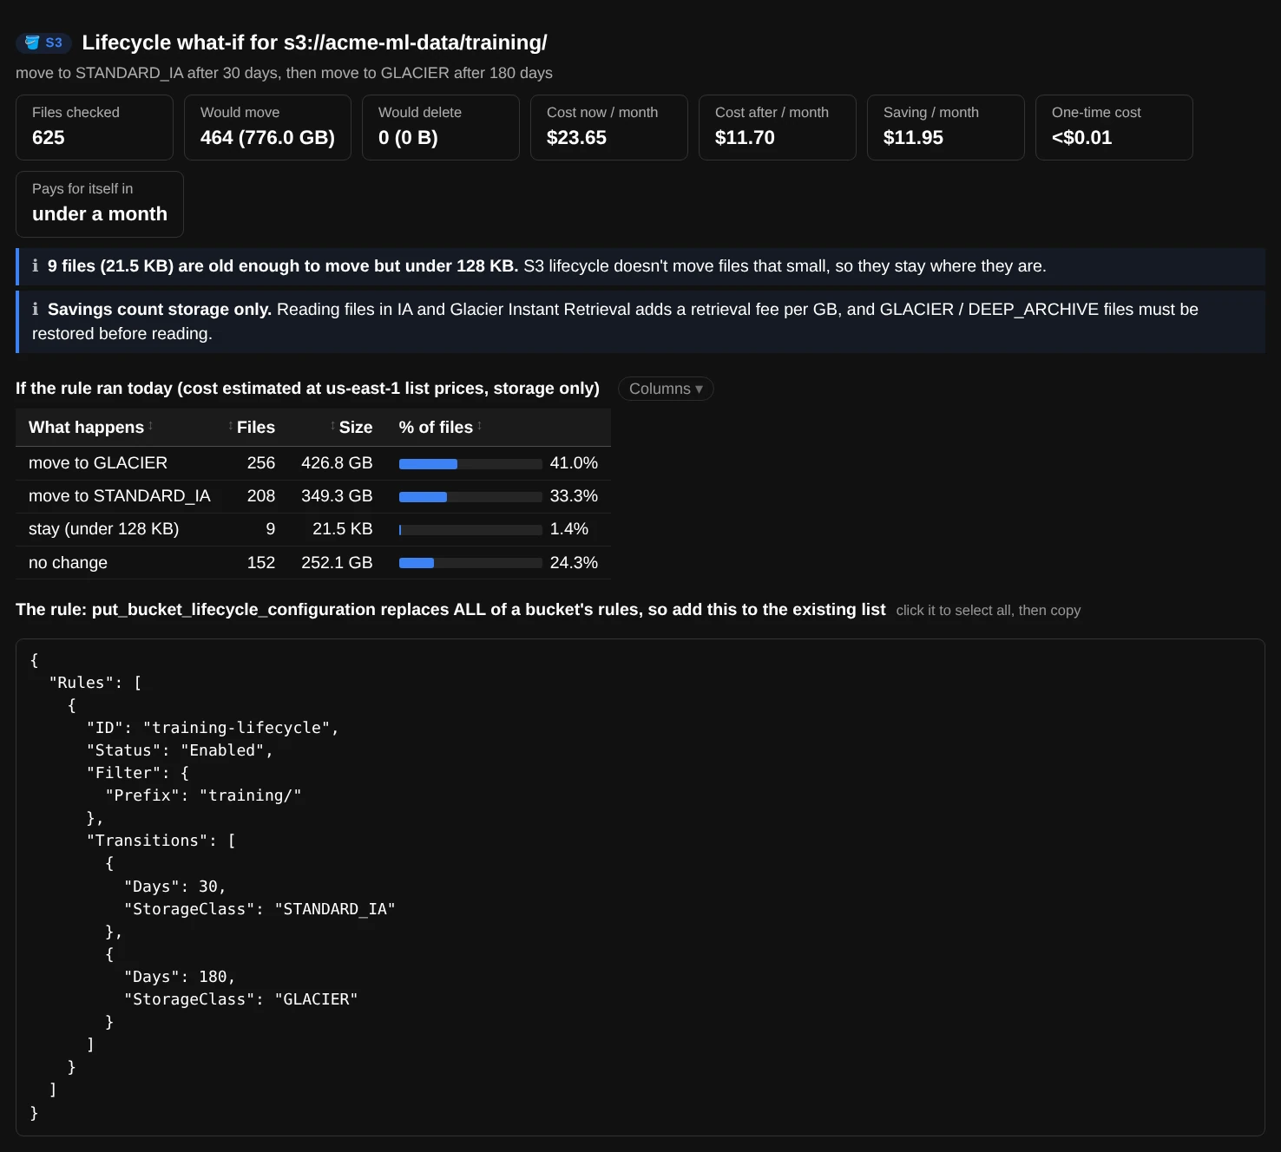
Task: Click the Saving '$11.95' value
Action: 913,138
